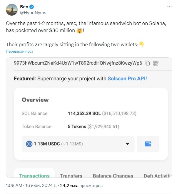This screenshot has height=194, width=177.
Task: Copy the wallet address with copy icon
Action: tap(147, 63)
